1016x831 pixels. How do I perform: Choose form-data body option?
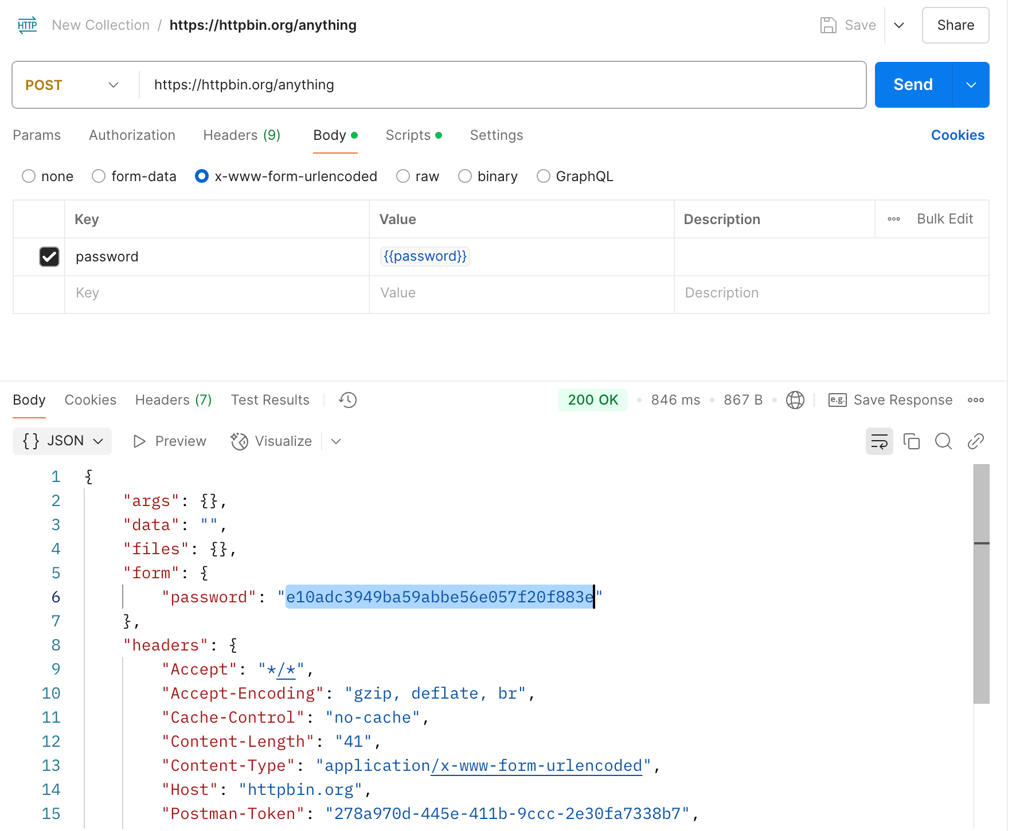pos(99,177)
